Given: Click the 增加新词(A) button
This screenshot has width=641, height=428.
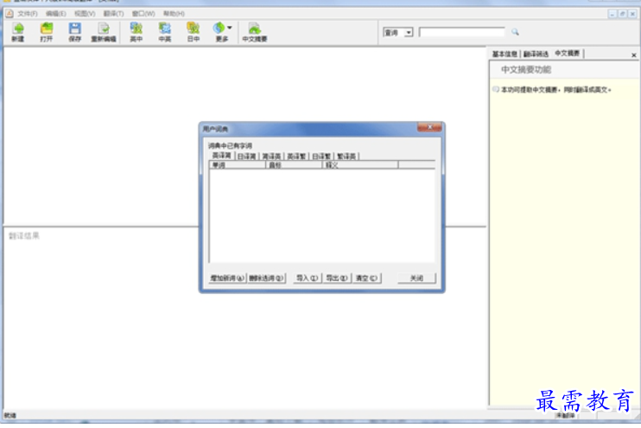Looking at the screenshot, I should click(227, 278).
